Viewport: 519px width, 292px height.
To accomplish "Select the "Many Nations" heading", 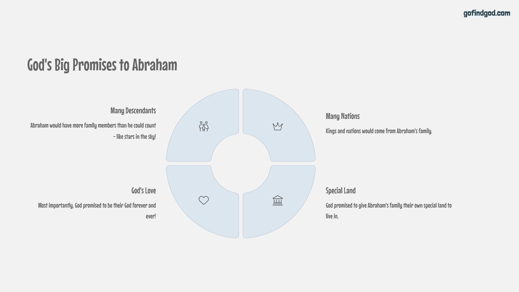I will tap(343, 116).
